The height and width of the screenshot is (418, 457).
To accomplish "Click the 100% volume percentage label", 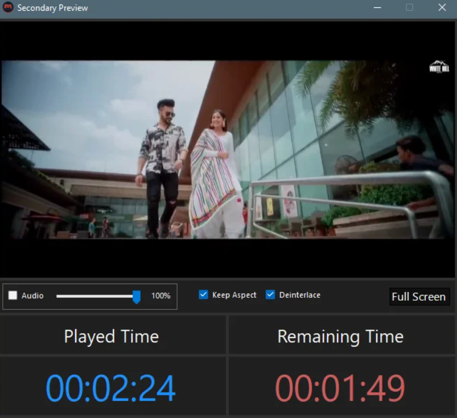I will click(162, 296).
